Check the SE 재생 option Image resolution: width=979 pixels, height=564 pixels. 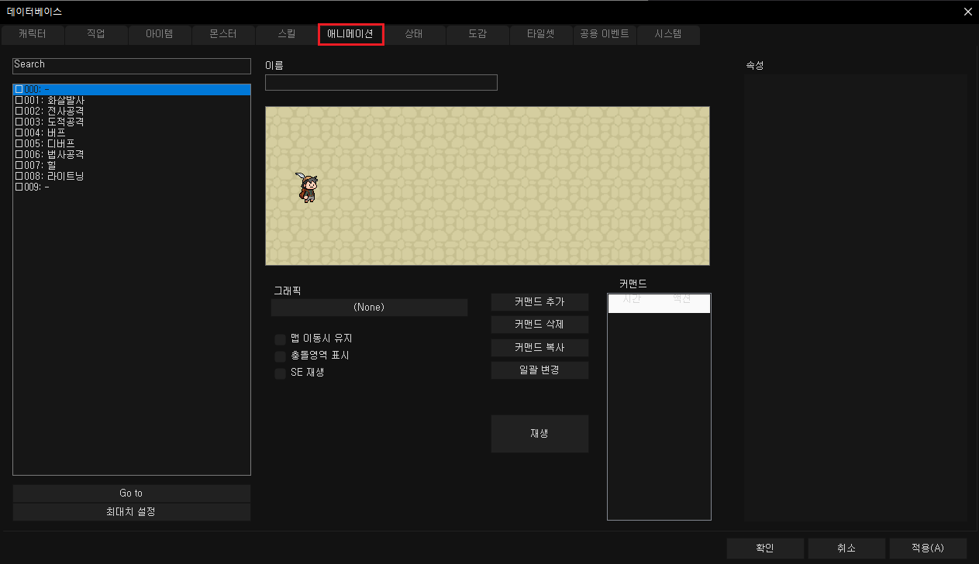pos(281,373)
